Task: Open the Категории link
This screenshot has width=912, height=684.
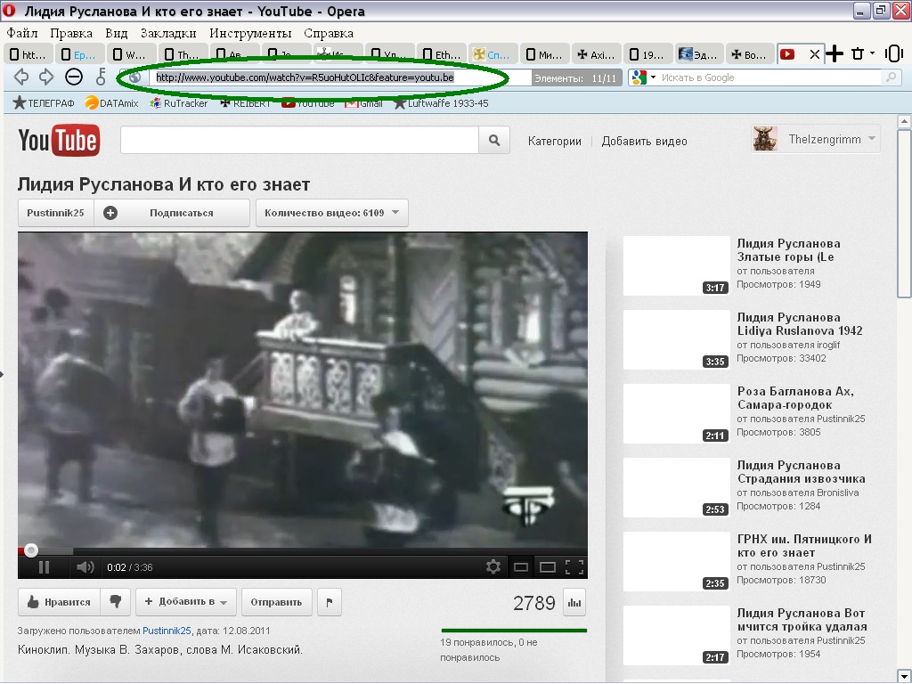Action: (554, 141)
